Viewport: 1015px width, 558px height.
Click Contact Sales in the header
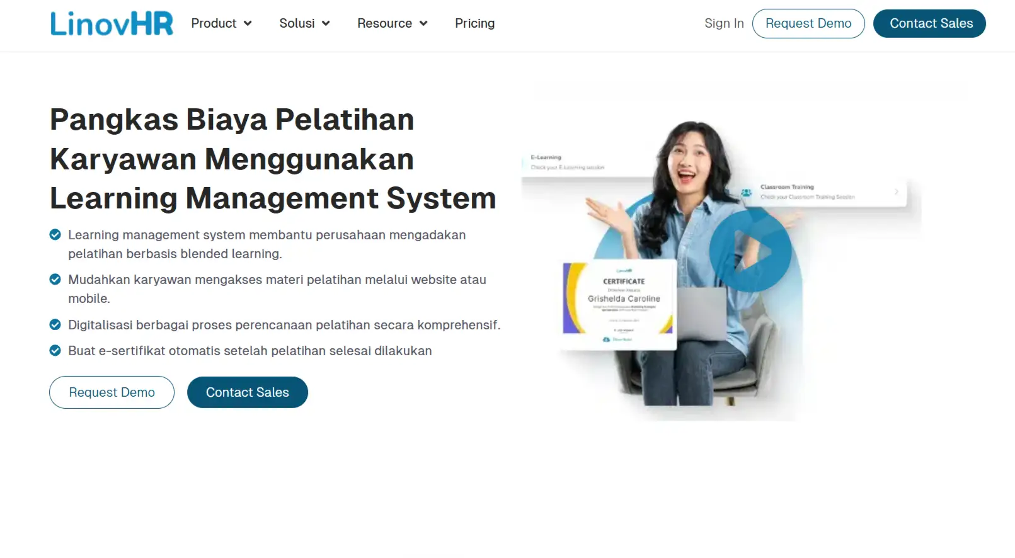point(929,23)
